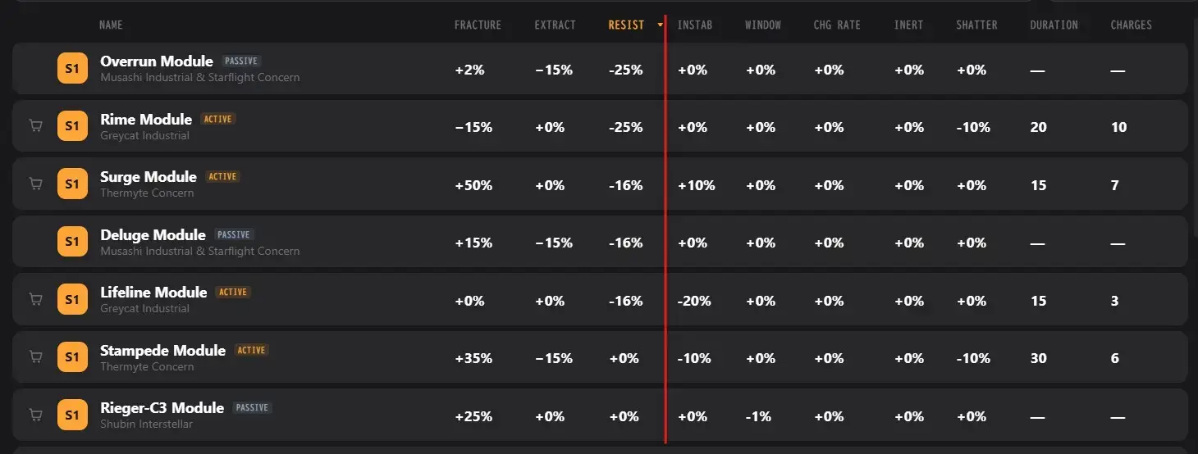Sort by the INSTAB column header

coord(694,25)
